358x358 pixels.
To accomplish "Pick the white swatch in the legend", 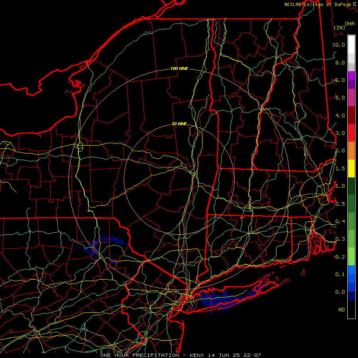I will click(x=351, y=45).
